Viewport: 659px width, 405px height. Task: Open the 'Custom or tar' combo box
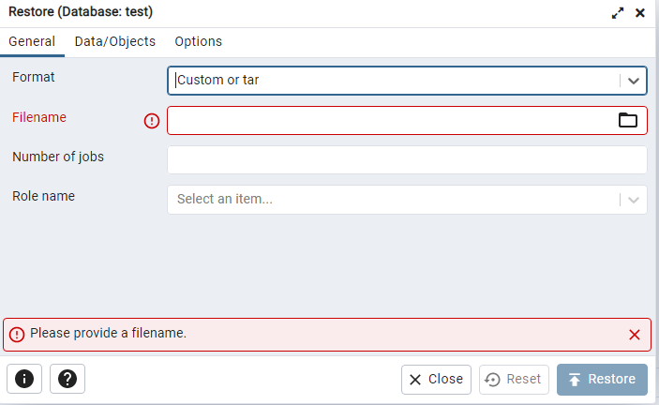(x=394, y=81)
